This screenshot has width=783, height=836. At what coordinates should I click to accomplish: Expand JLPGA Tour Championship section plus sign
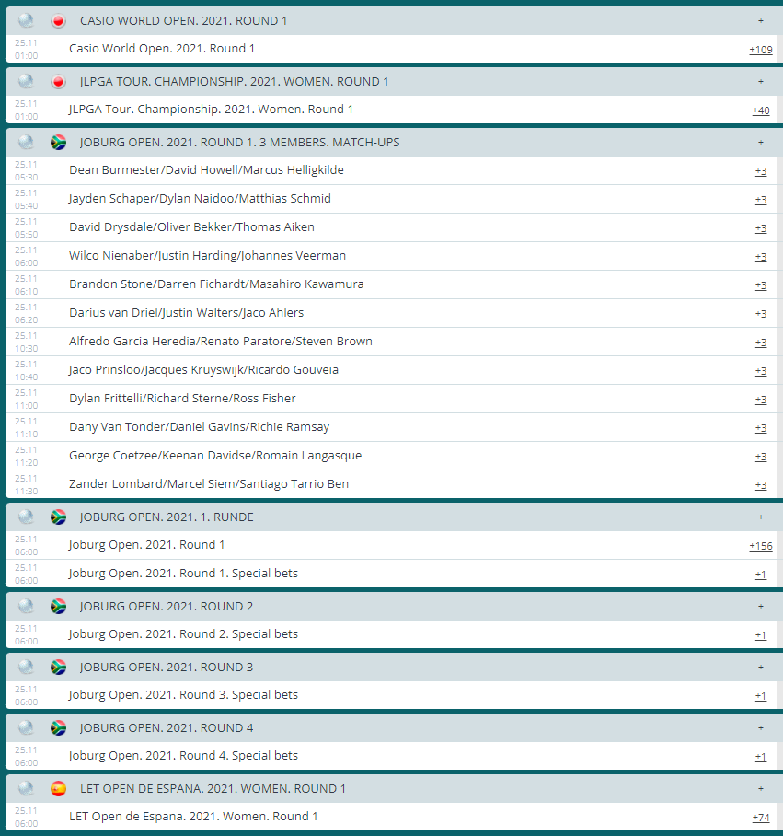pyautogui.click(x=761, y=82)
